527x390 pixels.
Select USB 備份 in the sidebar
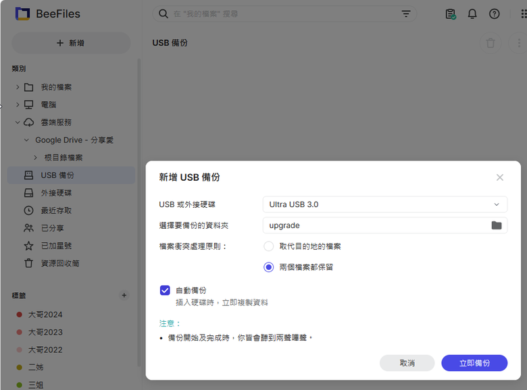click(71, 175)
